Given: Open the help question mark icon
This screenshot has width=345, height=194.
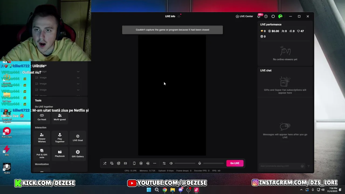Looking at the screenshot, I should pyautogui.click(x=266, y=16).
